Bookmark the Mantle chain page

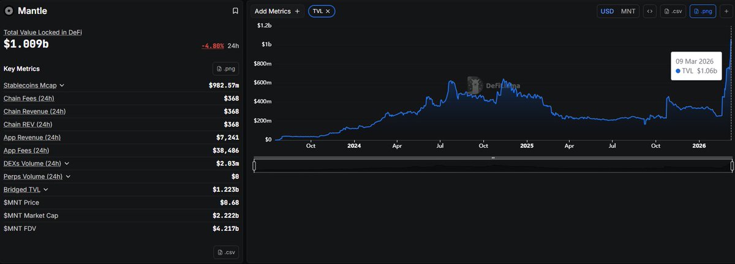[235, 11]
